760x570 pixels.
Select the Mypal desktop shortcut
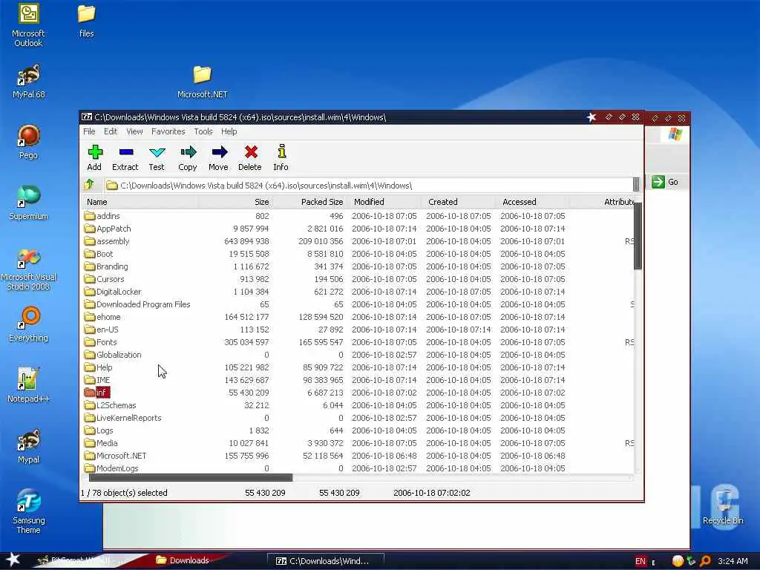29,446
